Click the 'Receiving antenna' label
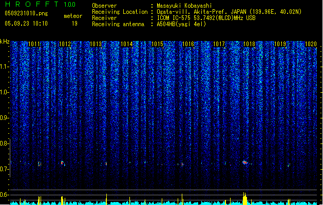The height and width of the screenshot is (205, 323). pyautogui.click(x=118, y=24)
